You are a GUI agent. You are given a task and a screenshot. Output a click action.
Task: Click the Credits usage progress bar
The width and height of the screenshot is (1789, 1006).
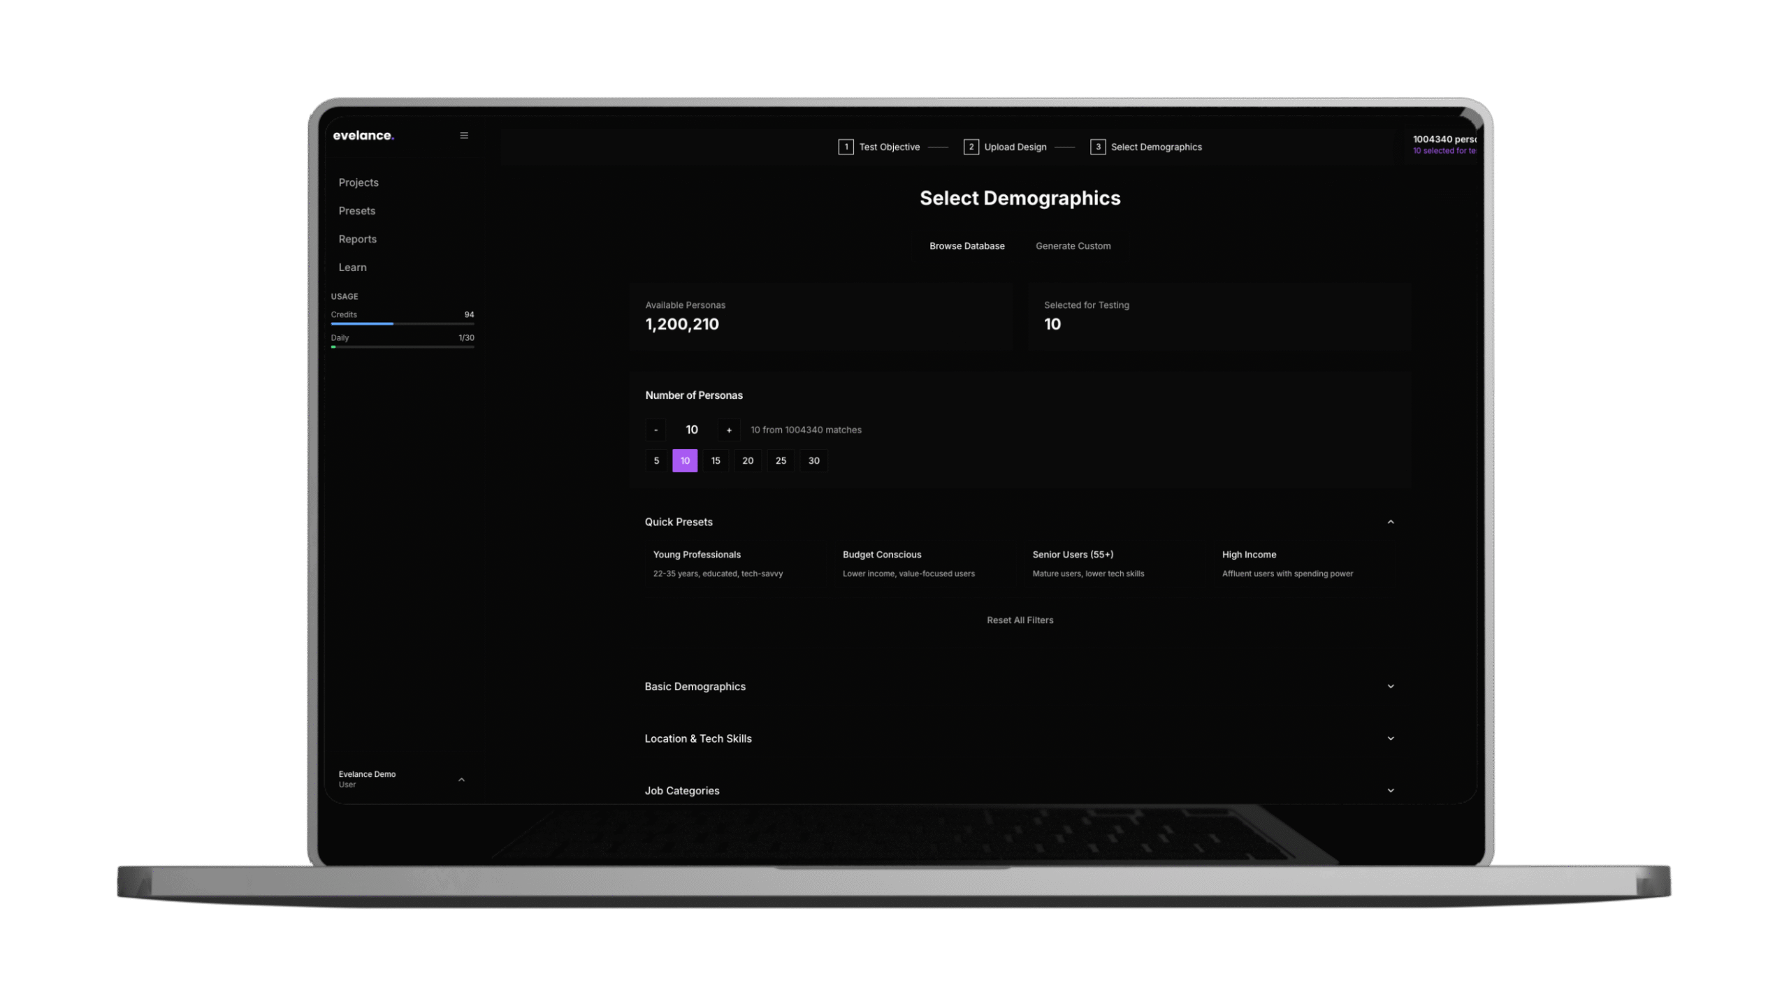tap(403, 323)
